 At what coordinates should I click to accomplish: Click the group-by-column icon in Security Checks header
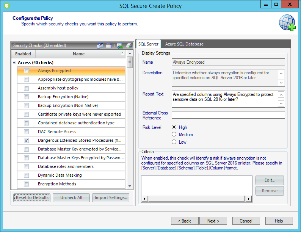tap(100, 45)
